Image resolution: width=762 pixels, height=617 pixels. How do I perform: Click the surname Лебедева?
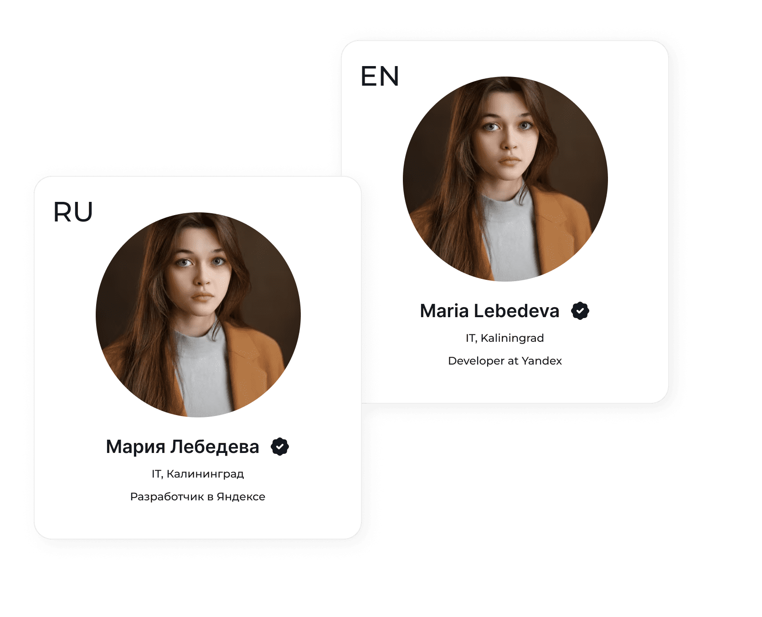coord(215,447)
